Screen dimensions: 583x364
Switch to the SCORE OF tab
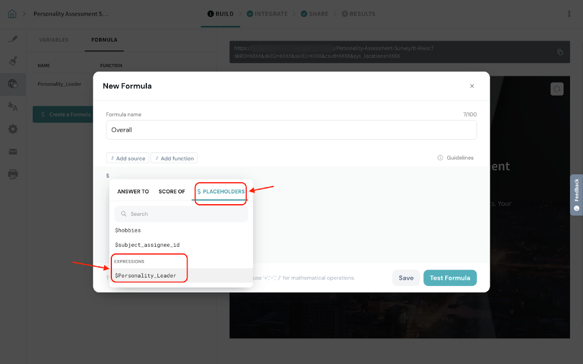[x=172, y=191]
